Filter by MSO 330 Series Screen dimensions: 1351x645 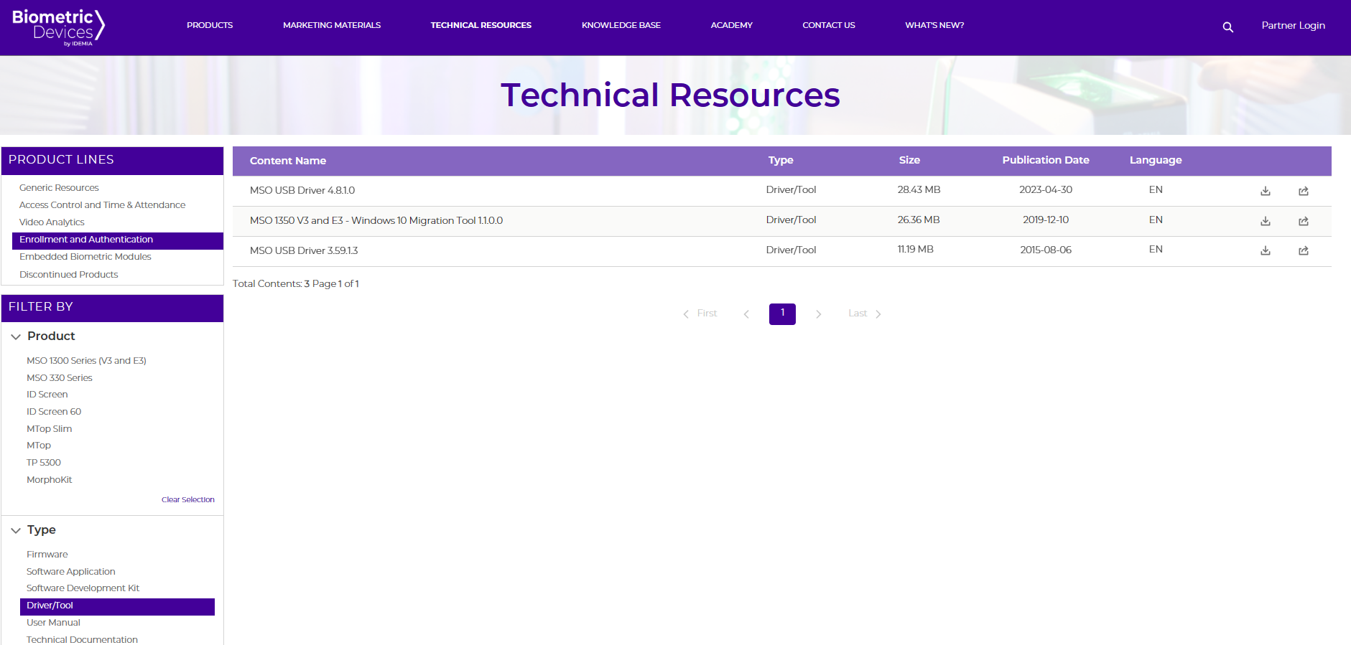[60, 378]
